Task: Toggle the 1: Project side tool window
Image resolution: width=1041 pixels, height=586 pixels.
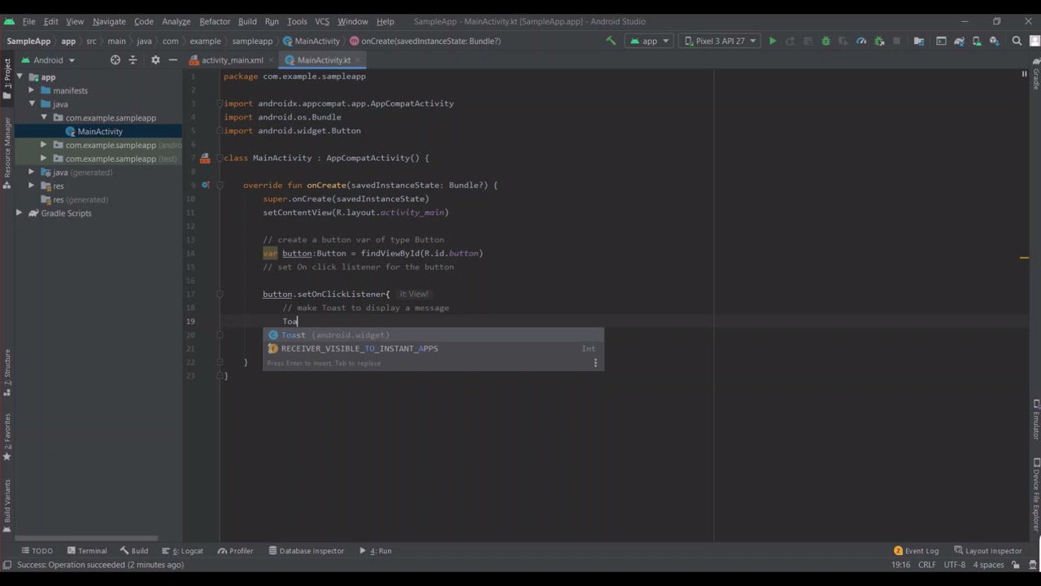Action: (x=7, y=78)
